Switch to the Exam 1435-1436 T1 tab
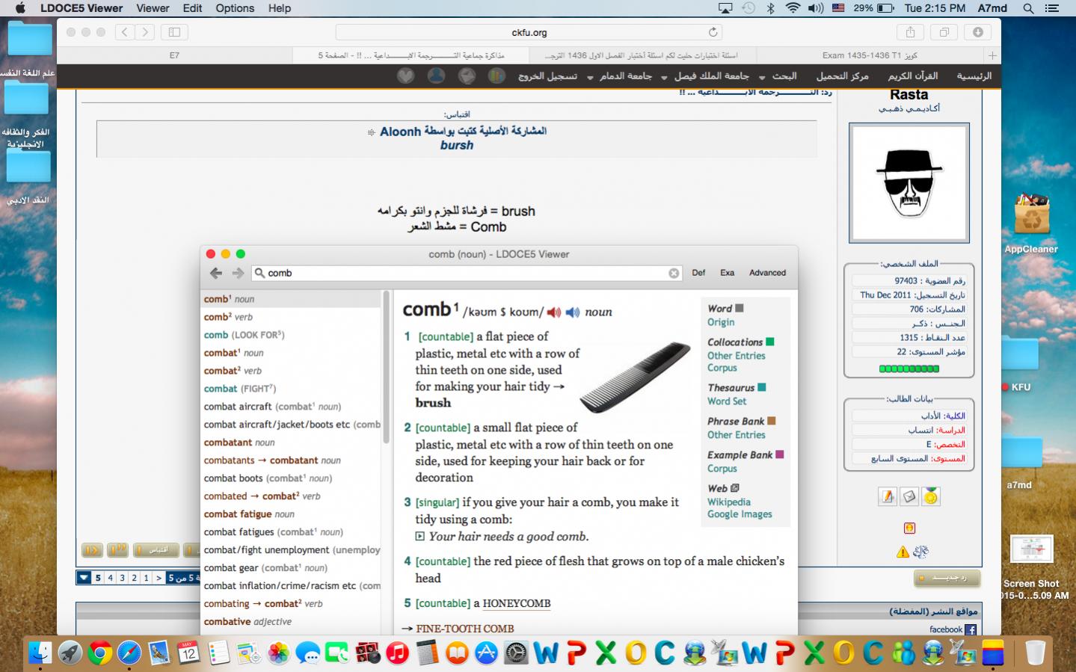The width and height of the screenshot is (1076, 672). click(870, 55)
